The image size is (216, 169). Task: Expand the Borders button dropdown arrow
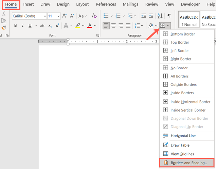[x=168, y=26]
